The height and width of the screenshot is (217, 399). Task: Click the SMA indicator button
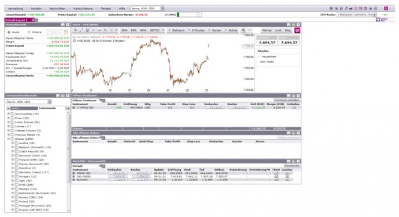pyautogui.click(x=125, y=30)
